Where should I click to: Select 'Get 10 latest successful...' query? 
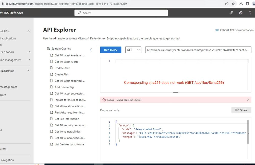[x=70, y=93]
